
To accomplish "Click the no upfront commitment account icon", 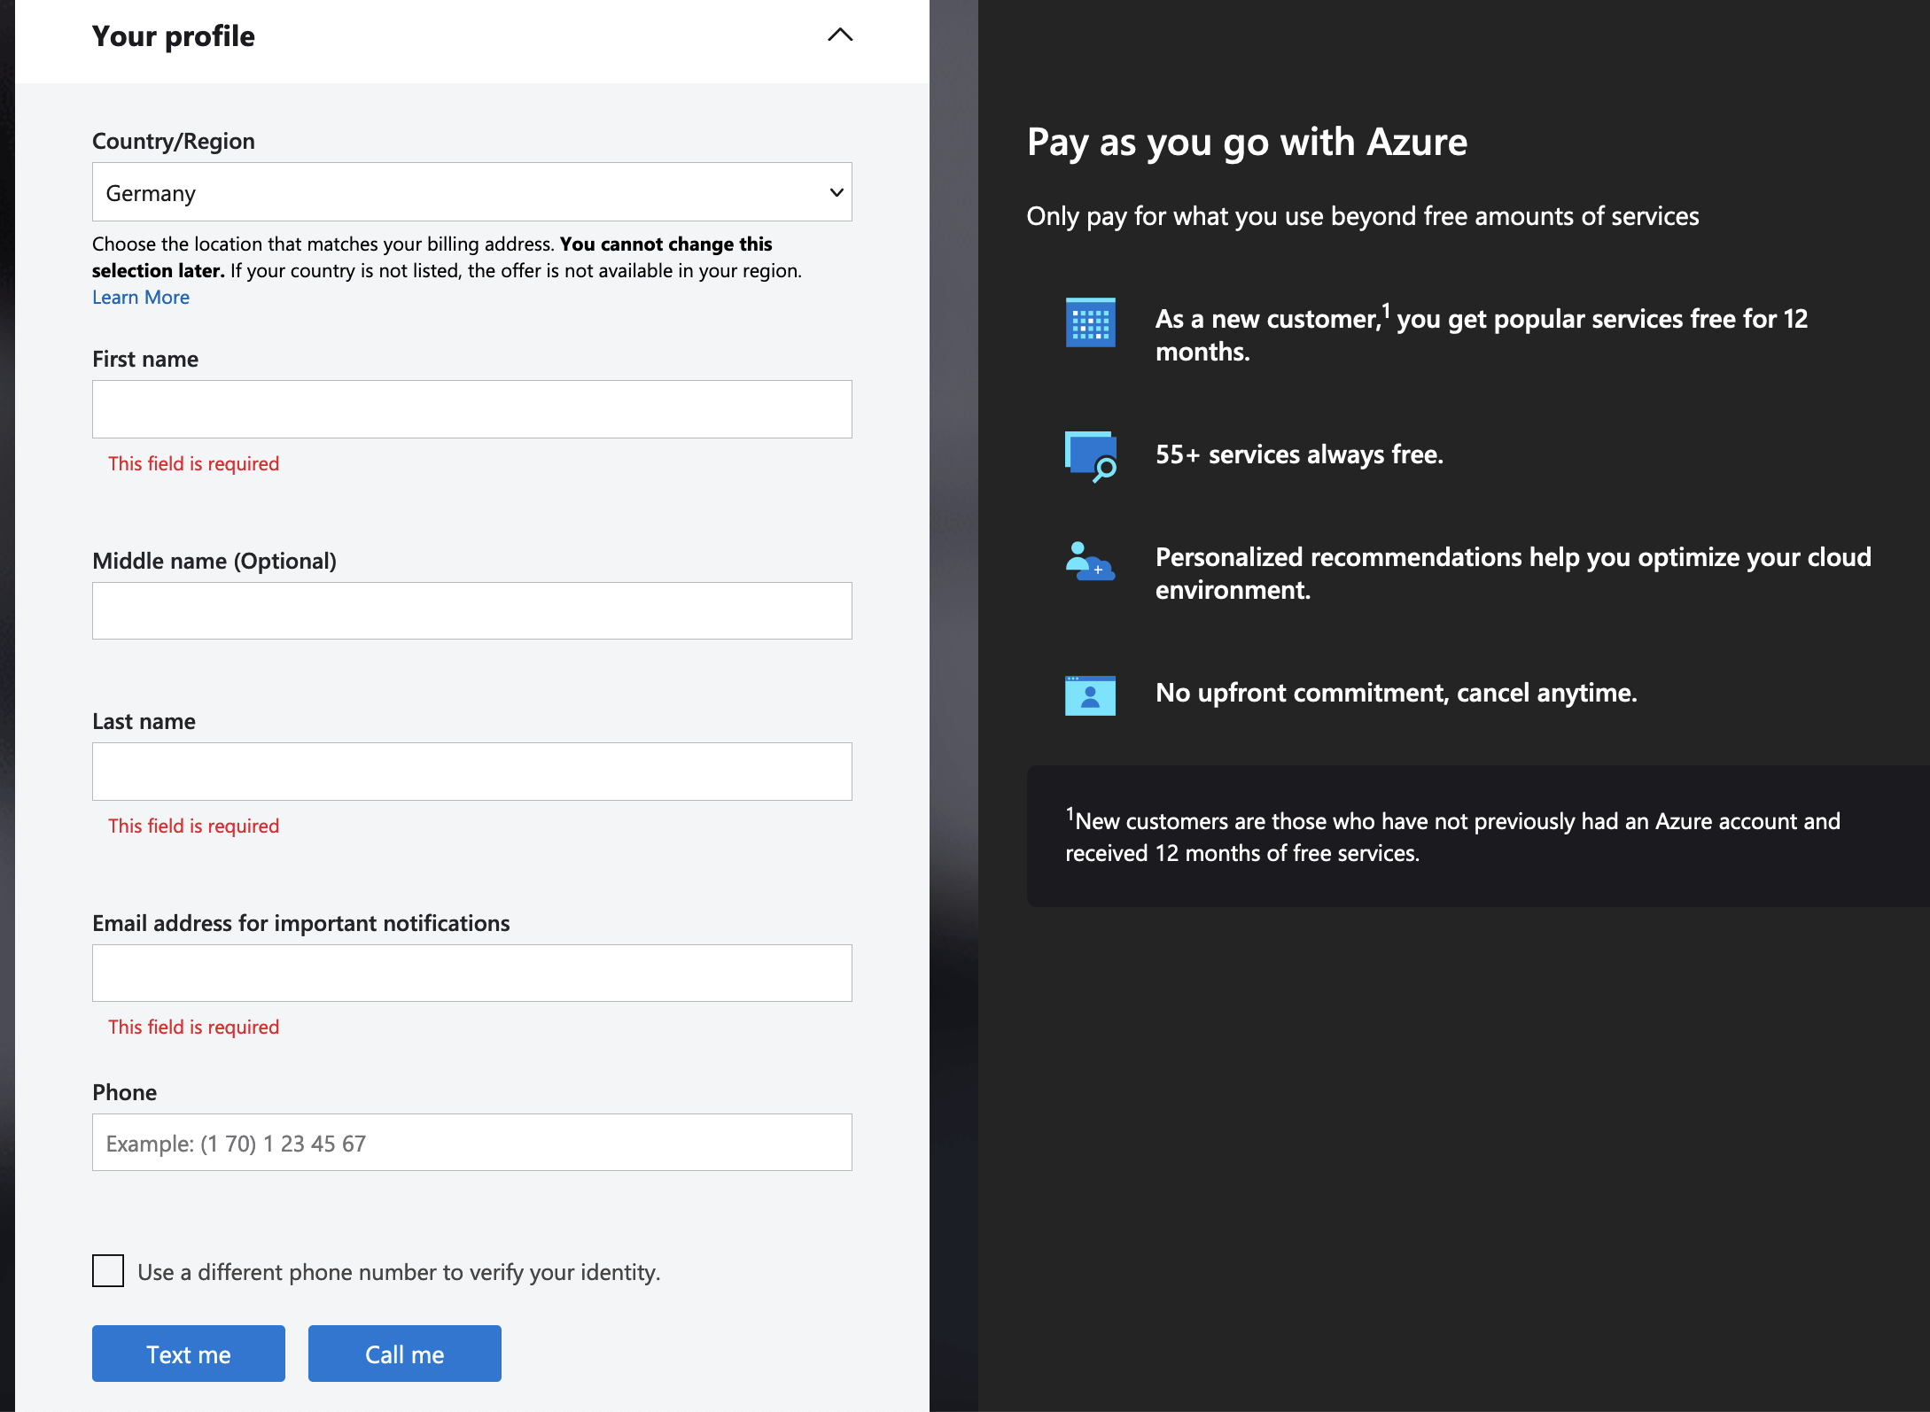I will pos(1090,695).
